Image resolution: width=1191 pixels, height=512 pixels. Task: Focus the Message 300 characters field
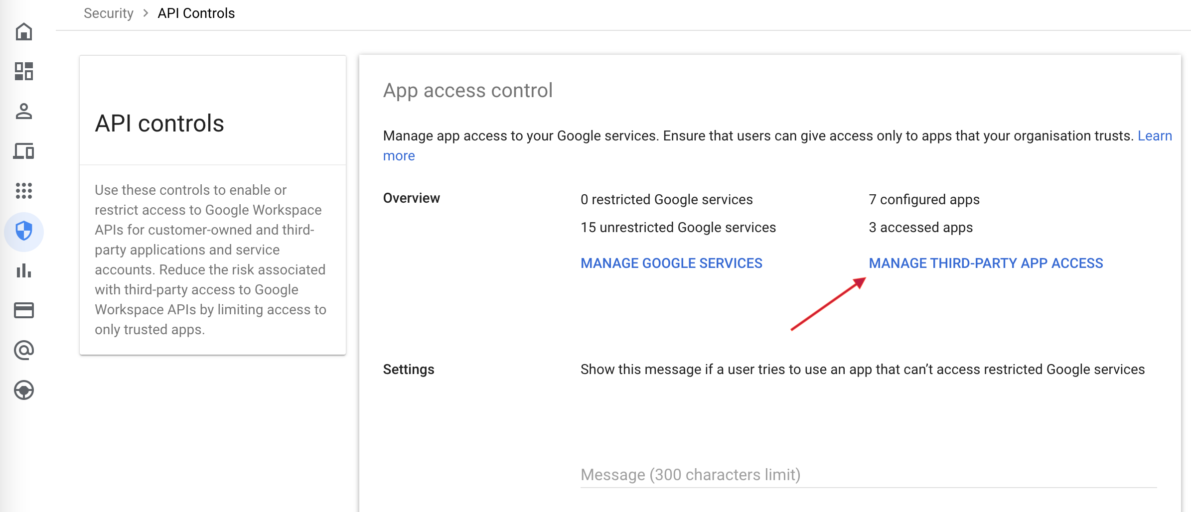pos(868,475)
